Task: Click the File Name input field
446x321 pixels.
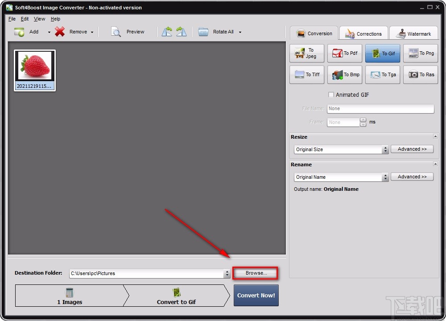Action: click(x=380, y=109)
